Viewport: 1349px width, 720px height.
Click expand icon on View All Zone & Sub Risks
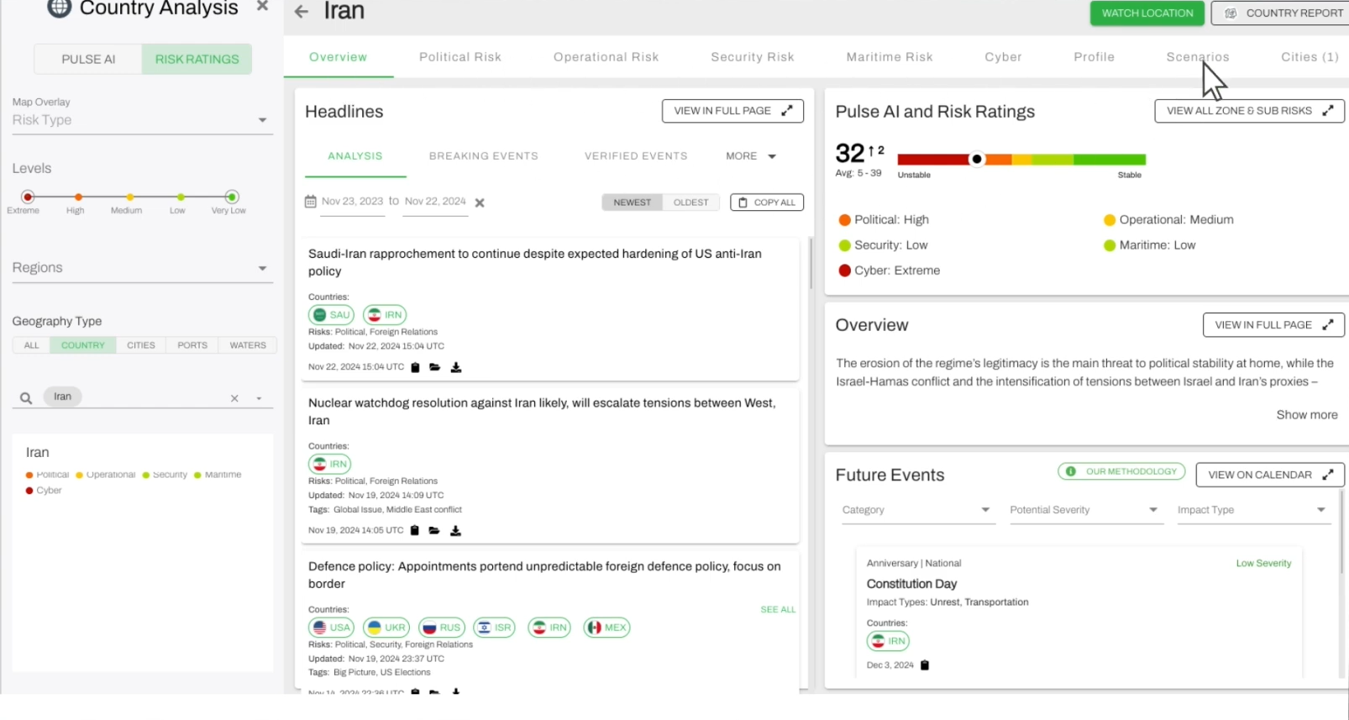coord(1328,111)
